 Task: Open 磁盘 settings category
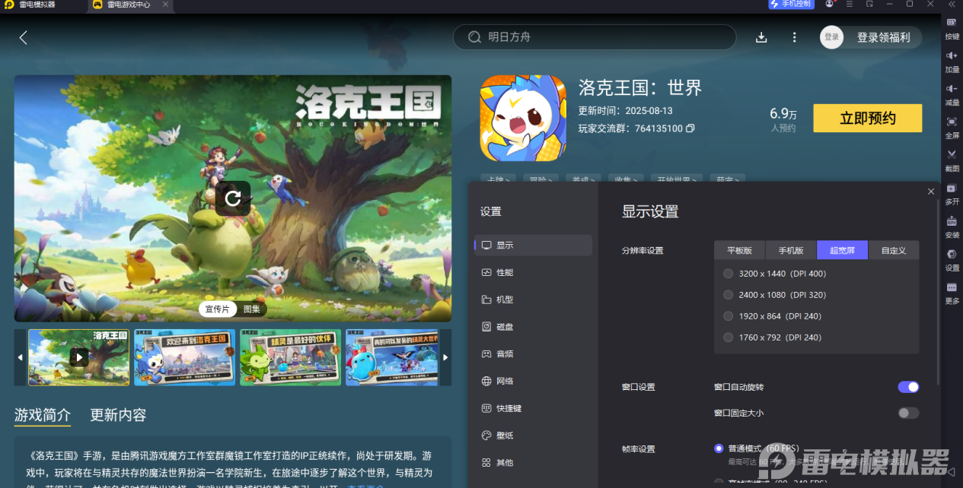[533, 327]
